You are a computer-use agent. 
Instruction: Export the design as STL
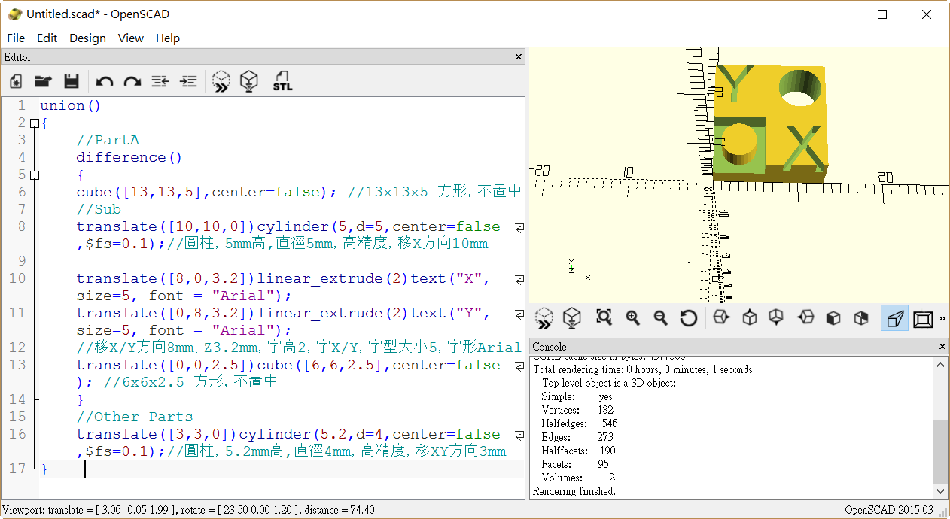(283, 81)
